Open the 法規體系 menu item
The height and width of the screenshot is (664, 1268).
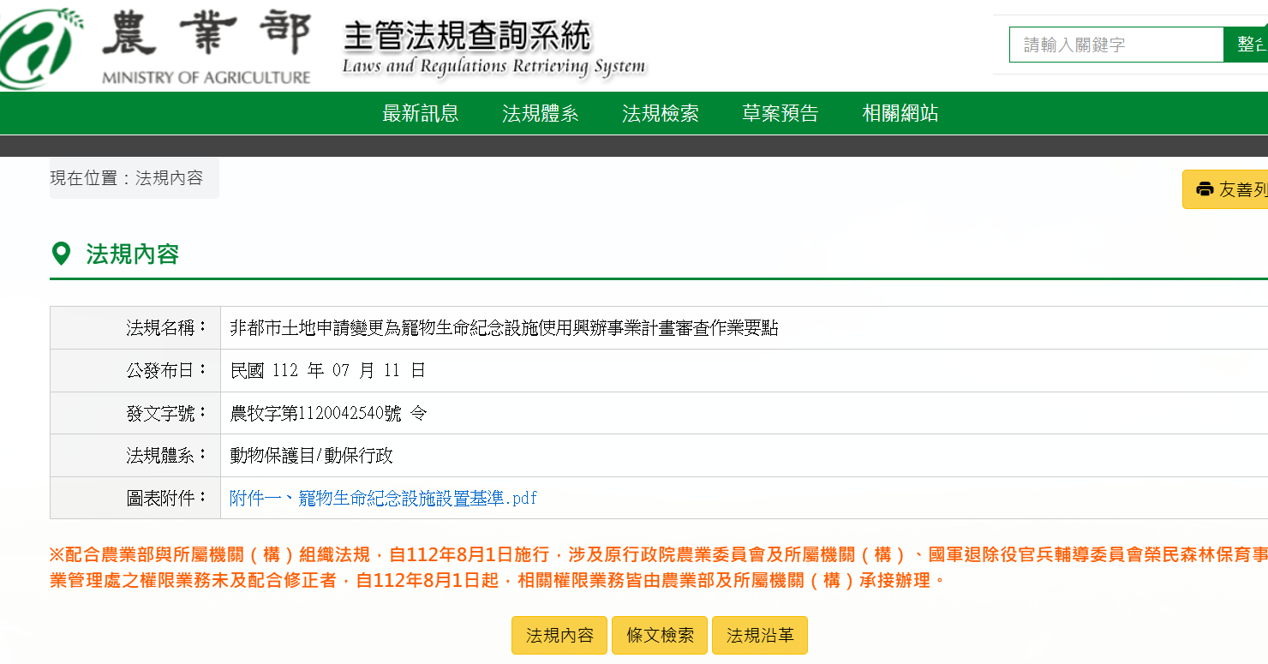540,113
